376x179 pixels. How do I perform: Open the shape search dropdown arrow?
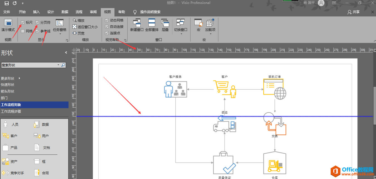pos(58,65)
